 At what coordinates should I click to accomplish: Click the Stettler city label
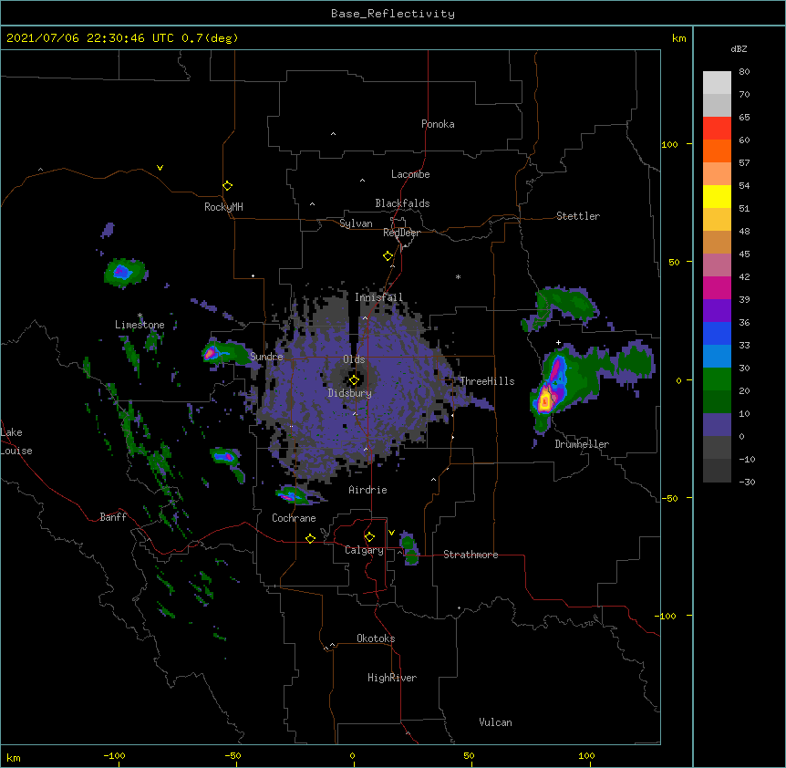[578, 216]
